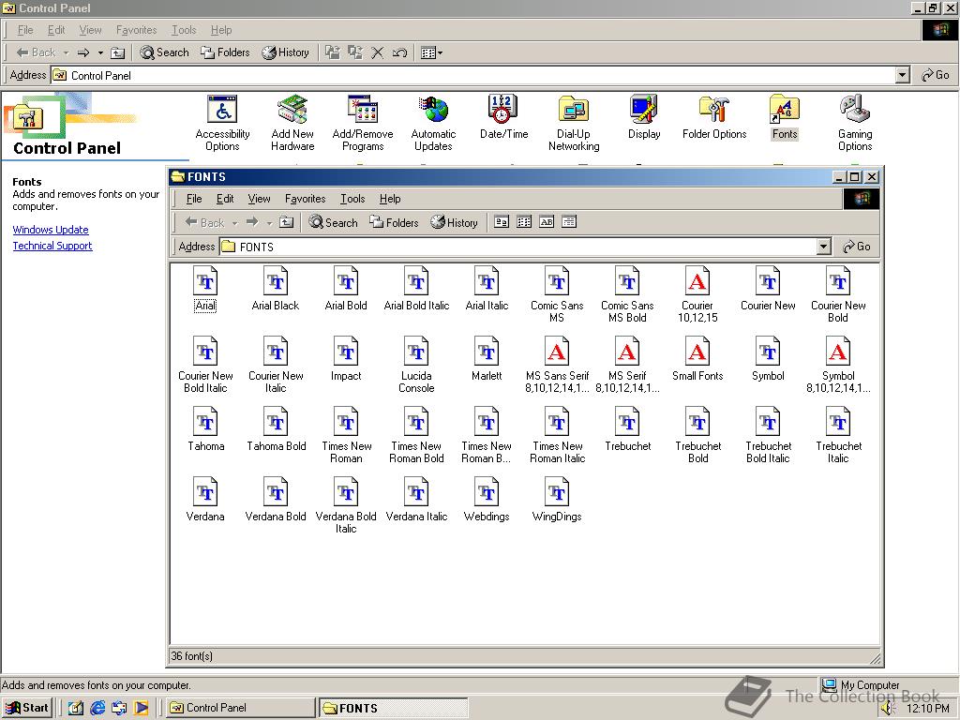Expand the Control Panel address dropdown
The width and height of the screenshot is (960, 720).
(x=903, y=75)
